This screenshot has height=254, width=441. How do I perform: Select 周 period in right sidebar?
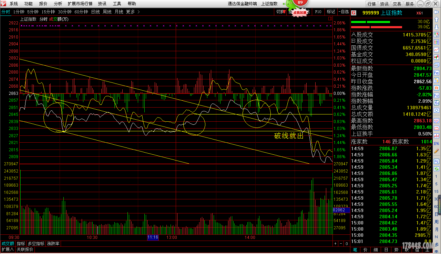coord(436,222)
